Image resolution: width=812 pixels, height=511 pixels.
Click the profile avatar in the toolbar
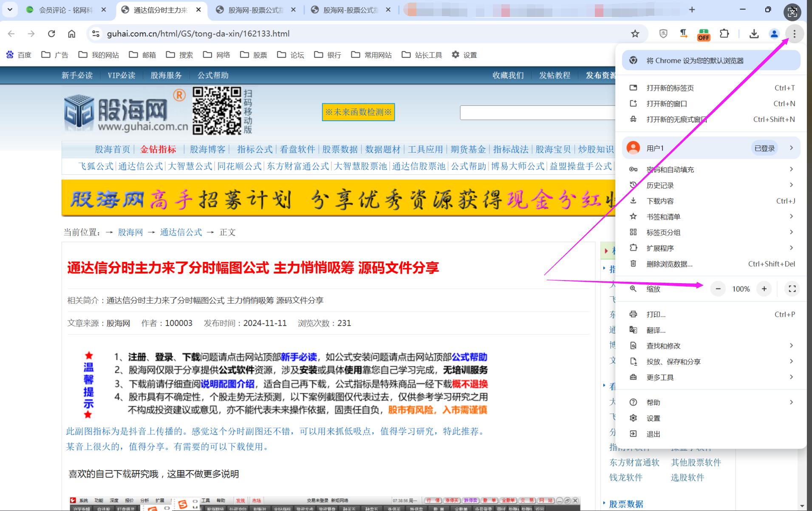click(774, 34)
